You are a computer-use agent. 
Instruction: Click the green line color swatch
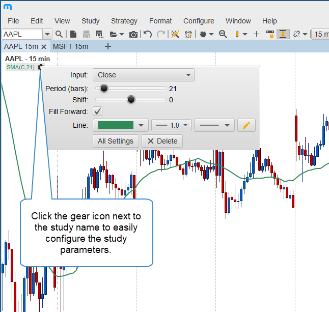116,125
